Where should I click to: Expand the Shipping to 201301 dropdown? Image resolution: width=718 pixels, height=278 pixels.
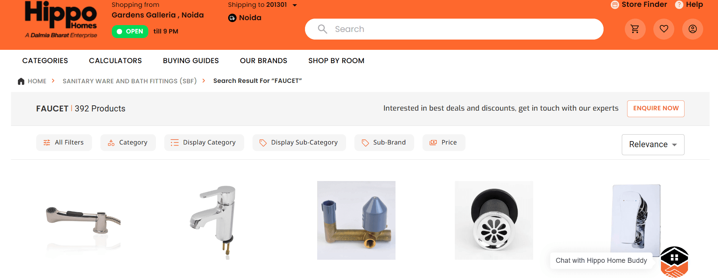point(262,5)
